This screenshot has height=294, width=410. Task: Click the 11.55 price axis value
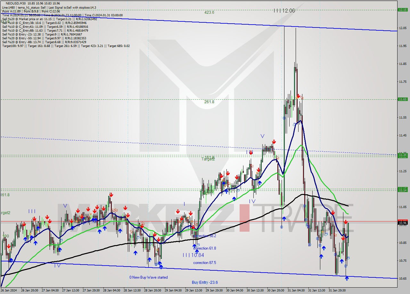click(x=402, y=118)
